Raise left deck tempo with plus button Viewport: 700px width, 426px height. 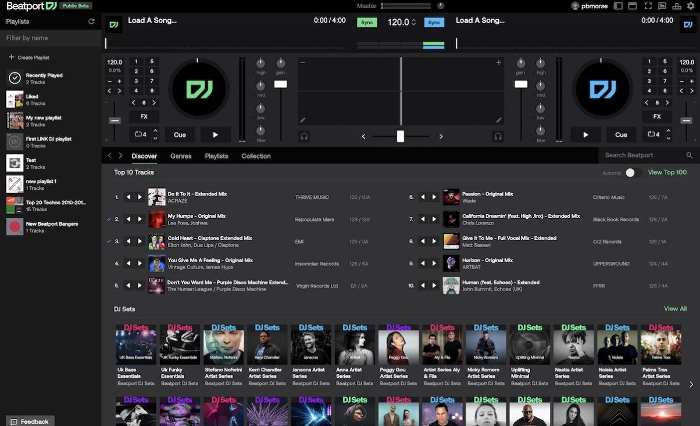[119, 81]
